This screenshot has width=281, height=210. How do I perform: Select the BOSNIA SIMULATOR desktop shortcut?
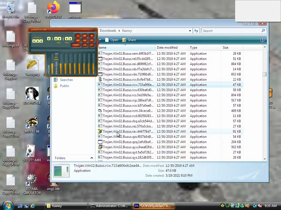(32, 184)
